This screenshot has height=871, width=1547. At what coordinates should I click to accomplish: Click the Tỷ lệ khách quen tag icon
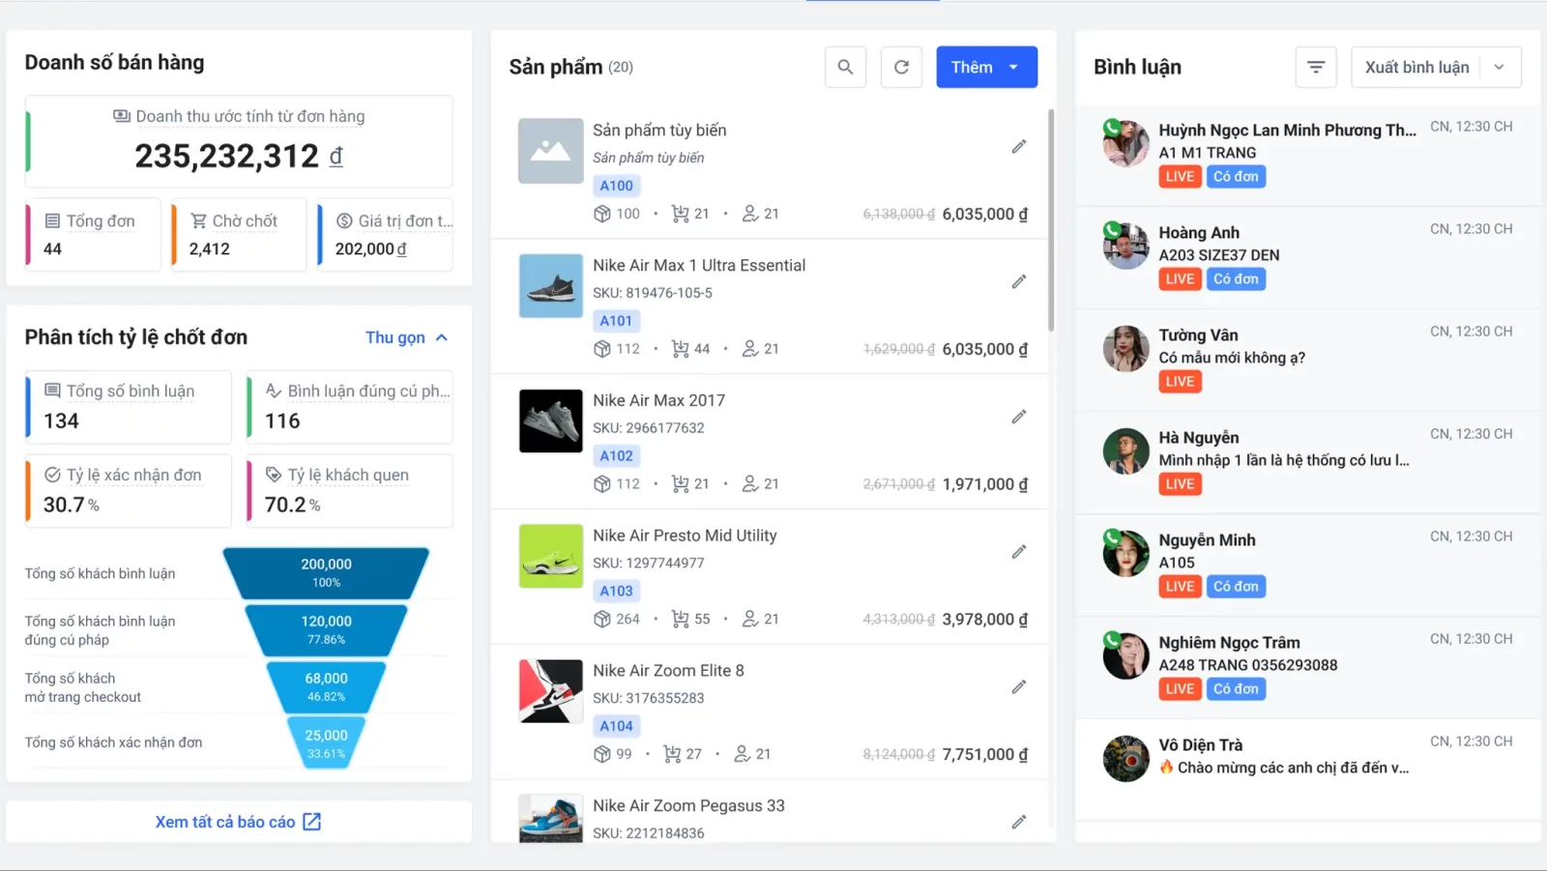pyautogui.click(x=274, y=475)
